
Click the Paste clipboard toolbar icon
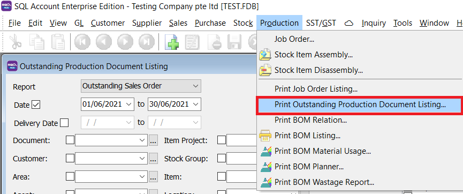click(58, 41)
